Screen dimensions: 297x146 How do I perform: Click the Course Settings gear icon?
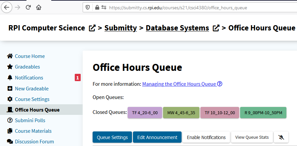coord(10,99)
